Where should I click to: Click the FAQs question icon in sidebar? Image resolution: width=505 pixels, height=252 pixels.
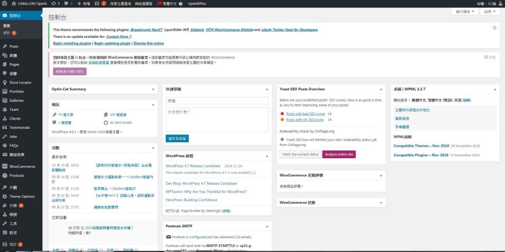tap(4, 145)
